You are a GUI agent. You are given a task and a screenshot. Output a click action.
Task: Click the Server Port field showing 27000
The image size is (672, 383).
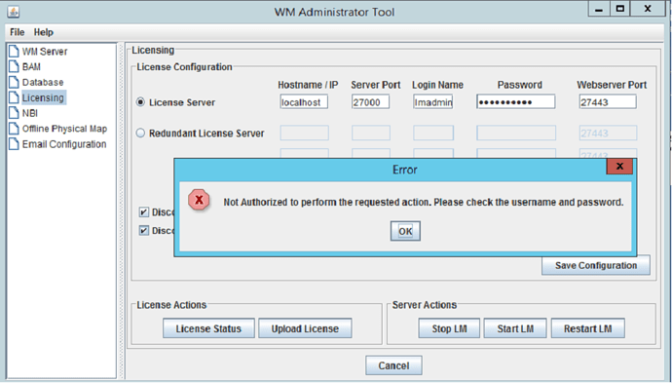(371, 102)
